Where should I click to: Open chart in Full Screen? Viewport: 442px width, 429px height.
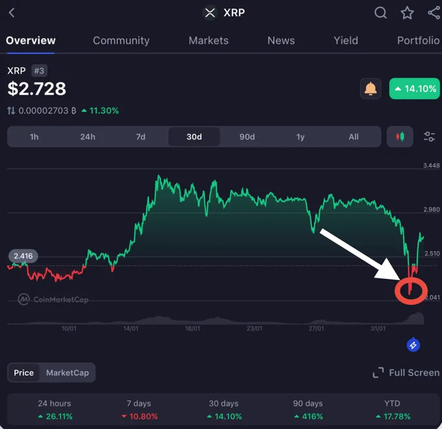(406, 372)
